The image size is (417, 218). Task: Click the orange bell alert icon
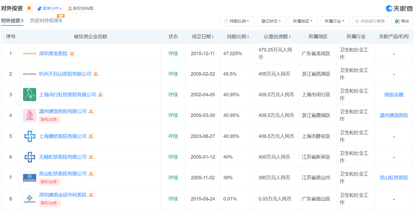point(29,8)
